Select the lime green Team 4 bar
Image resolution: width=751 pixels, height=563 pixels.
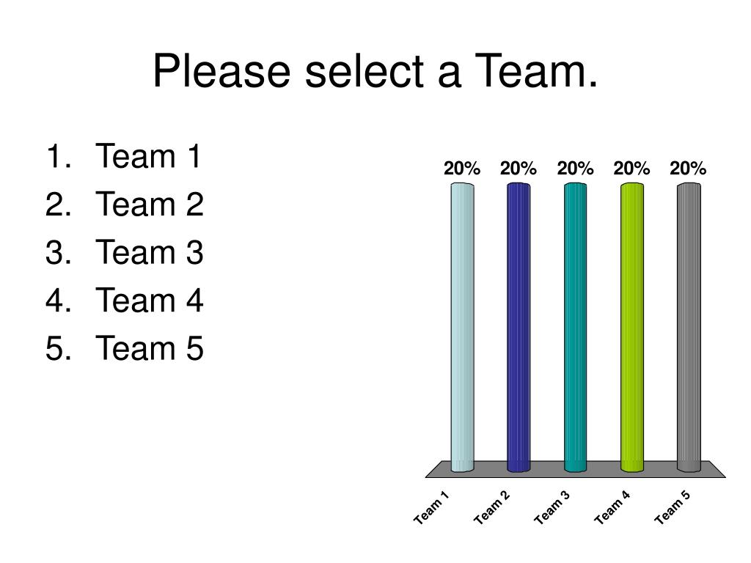coord(631,328)
